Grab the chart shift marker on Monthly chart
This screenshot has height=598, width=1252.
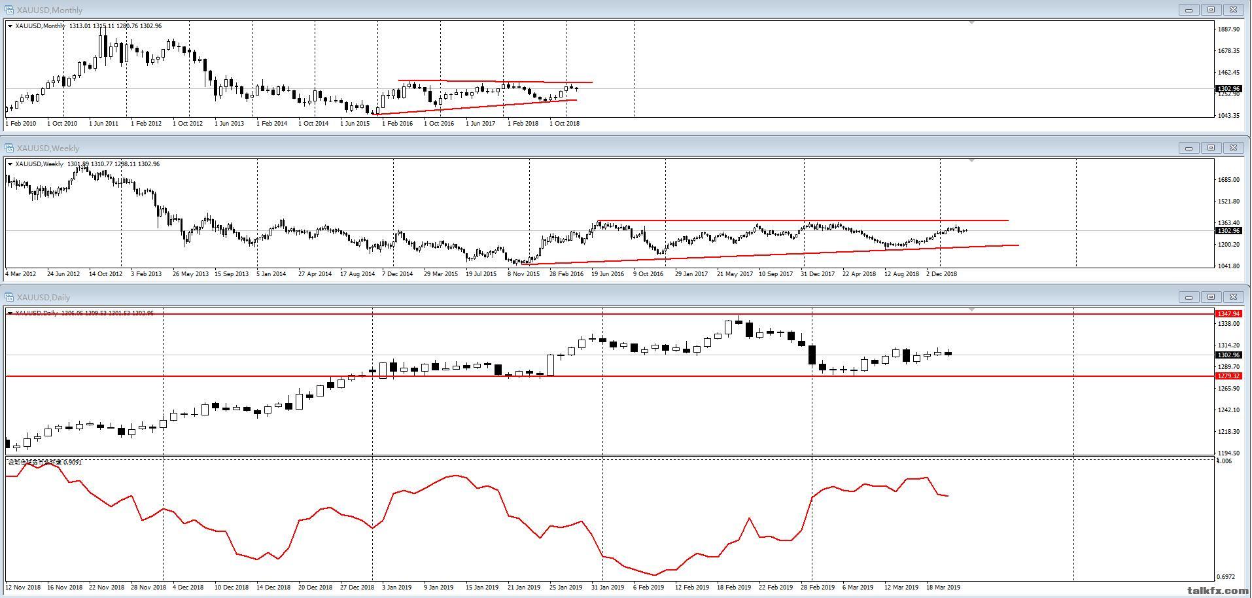(x=971, y=23)
